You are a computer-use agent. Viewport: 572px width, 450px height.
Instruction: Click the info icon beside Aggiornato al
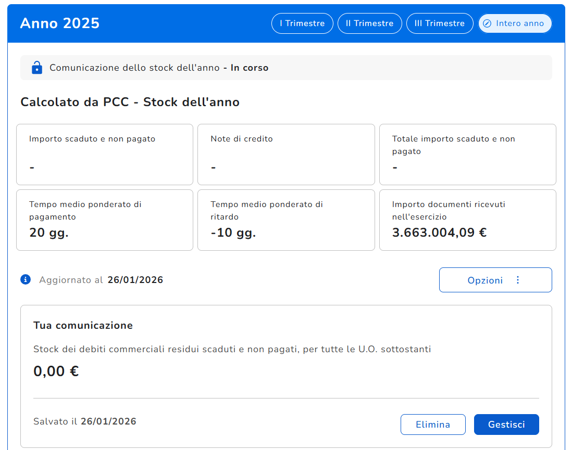pyautogui.click(x=26, y=280)
